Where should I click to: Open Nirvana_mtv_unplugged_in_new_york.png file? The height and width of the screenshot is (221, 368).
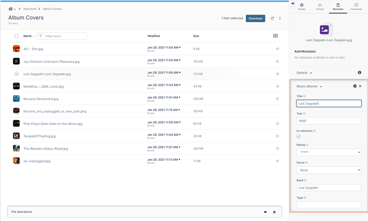(55, 111)
